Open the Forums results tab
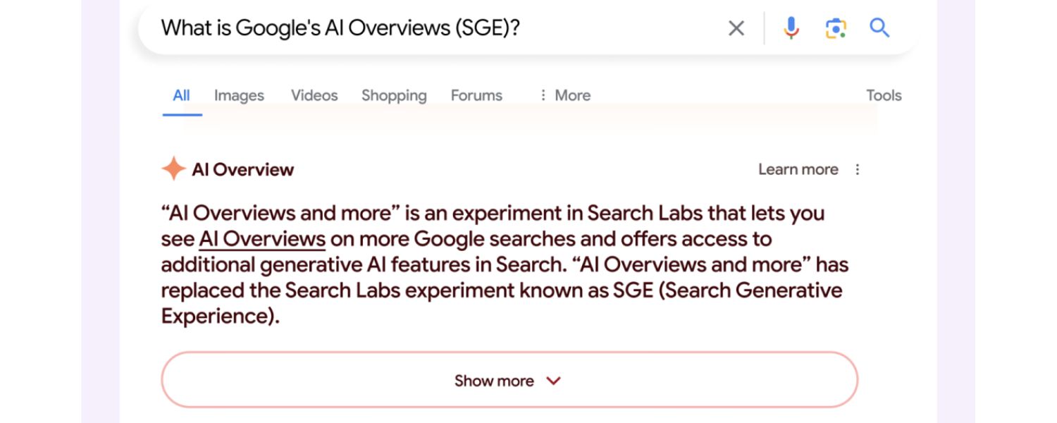The image size is (1057, 423). point(476,95)
